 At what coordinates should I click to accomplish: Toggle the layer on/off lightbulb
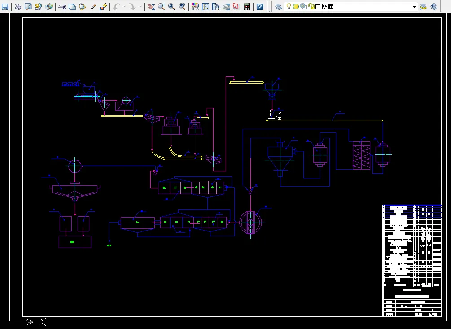pos(289,6)
